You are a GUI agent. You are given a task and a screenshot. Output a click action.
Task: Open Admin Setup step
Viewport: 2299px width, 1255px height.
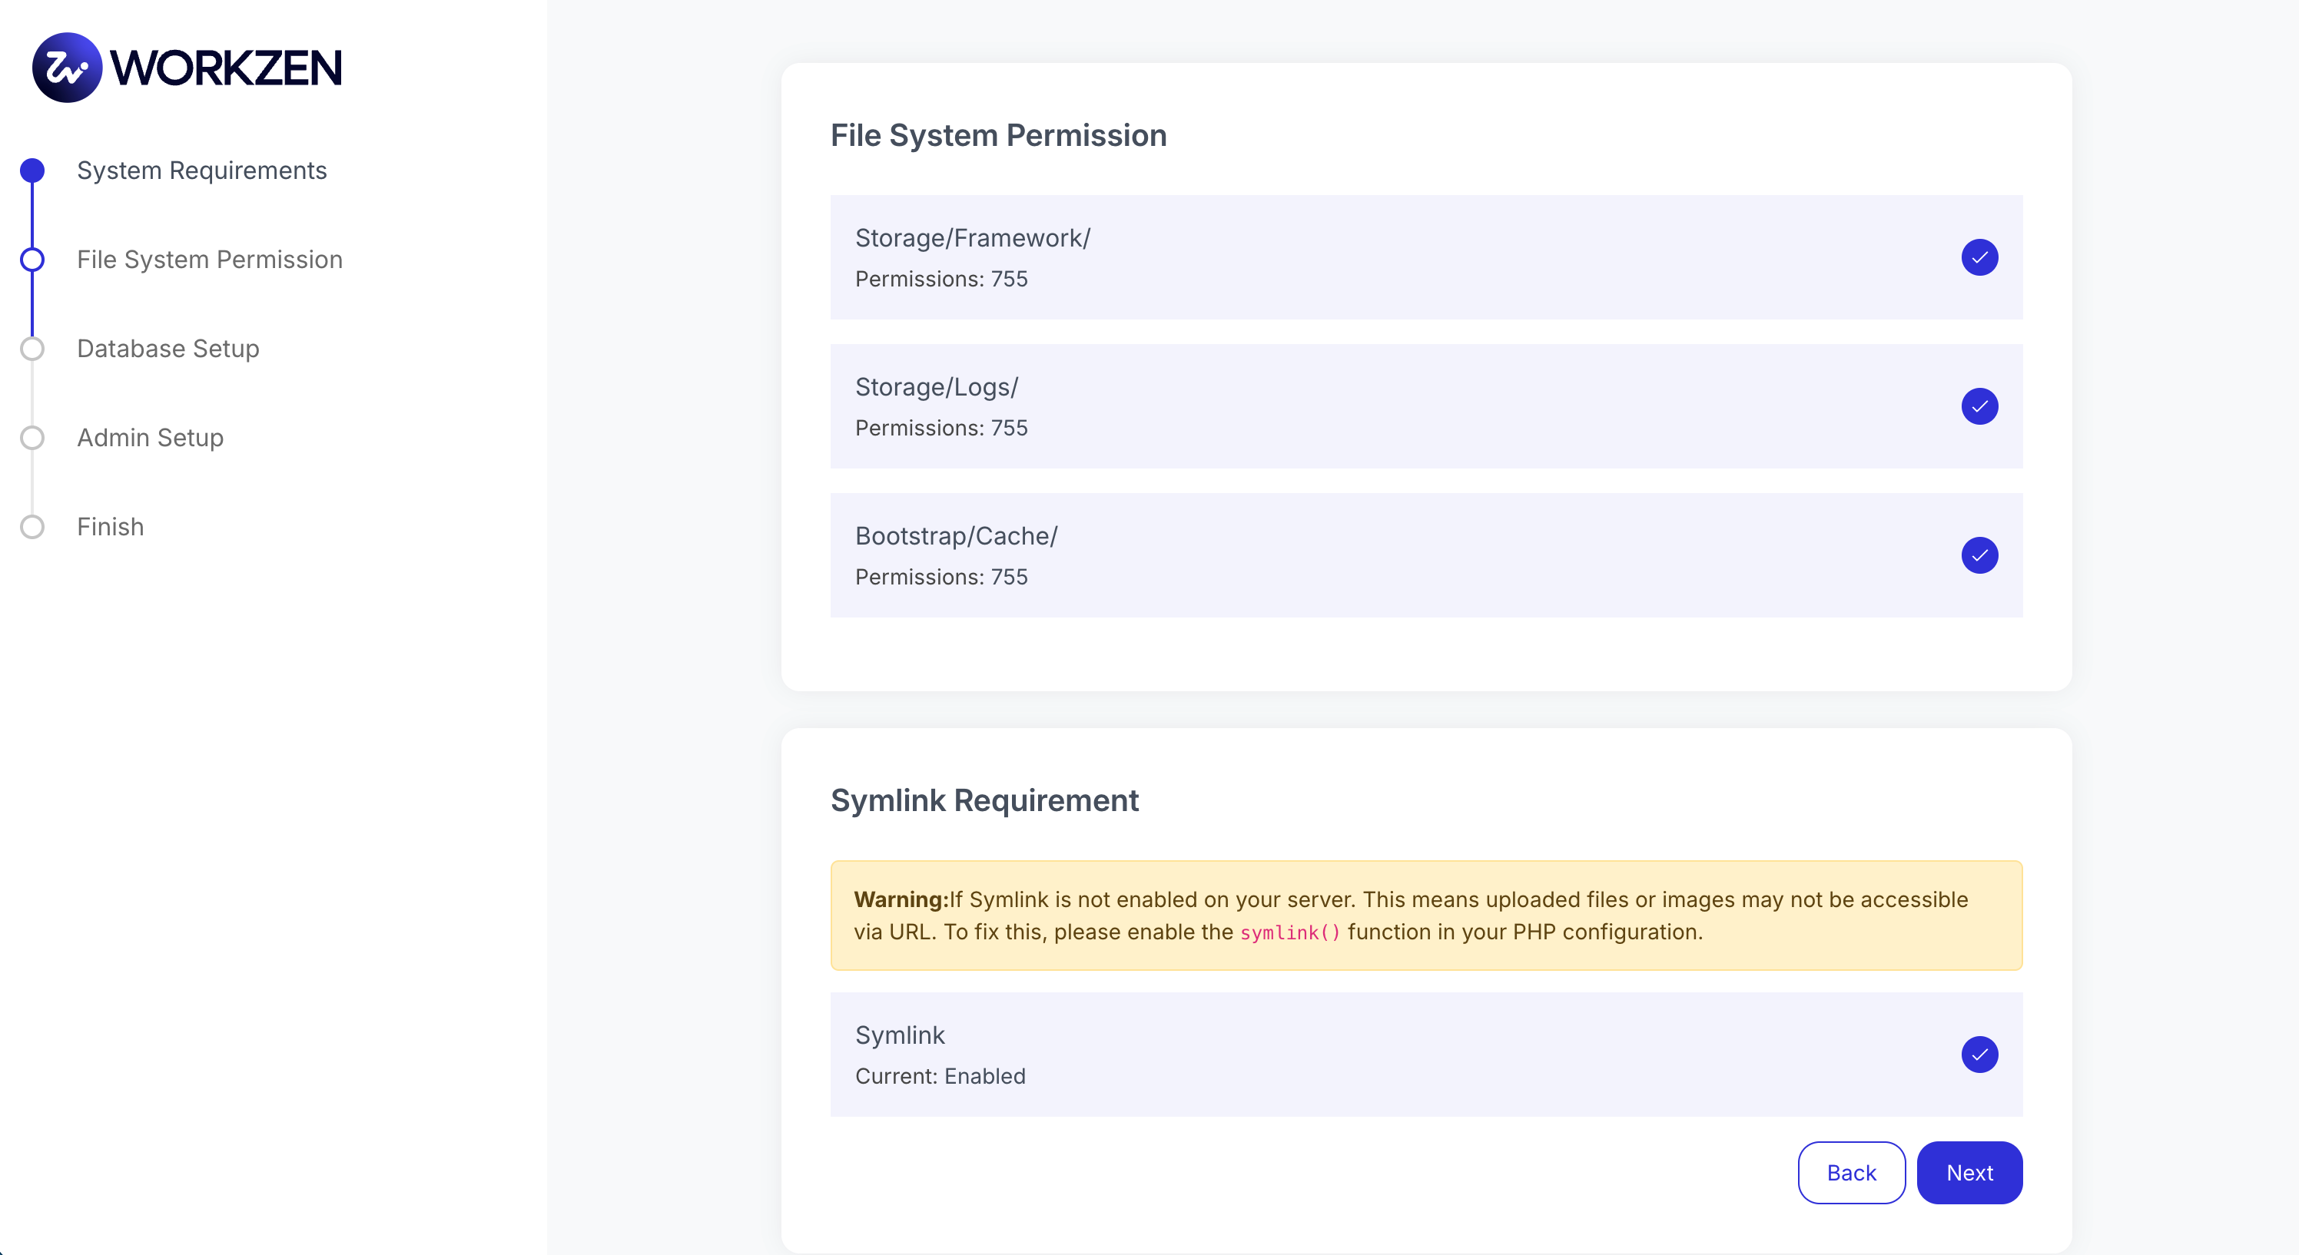(x=150, y=438)
